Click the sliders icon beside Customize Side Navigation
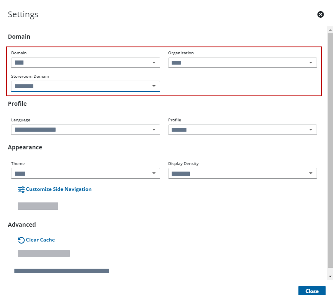Image resolution: width=333 pixels, height=295 pixels. click(x=21, y=190)
